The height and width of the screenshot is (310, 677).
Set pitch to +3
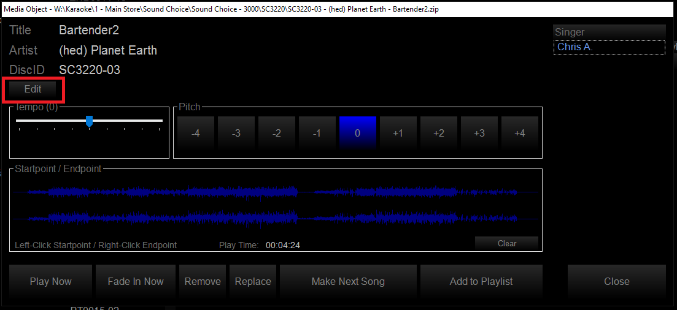[479, 134]
